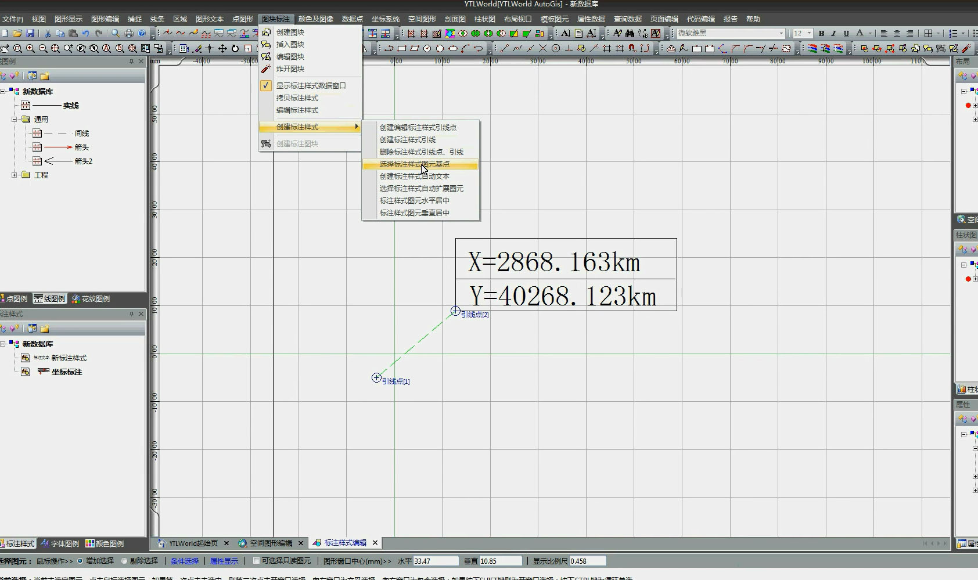Click the Italic formatting button
The width and height of the screenshot is (978, 580).
coord(833,33)
